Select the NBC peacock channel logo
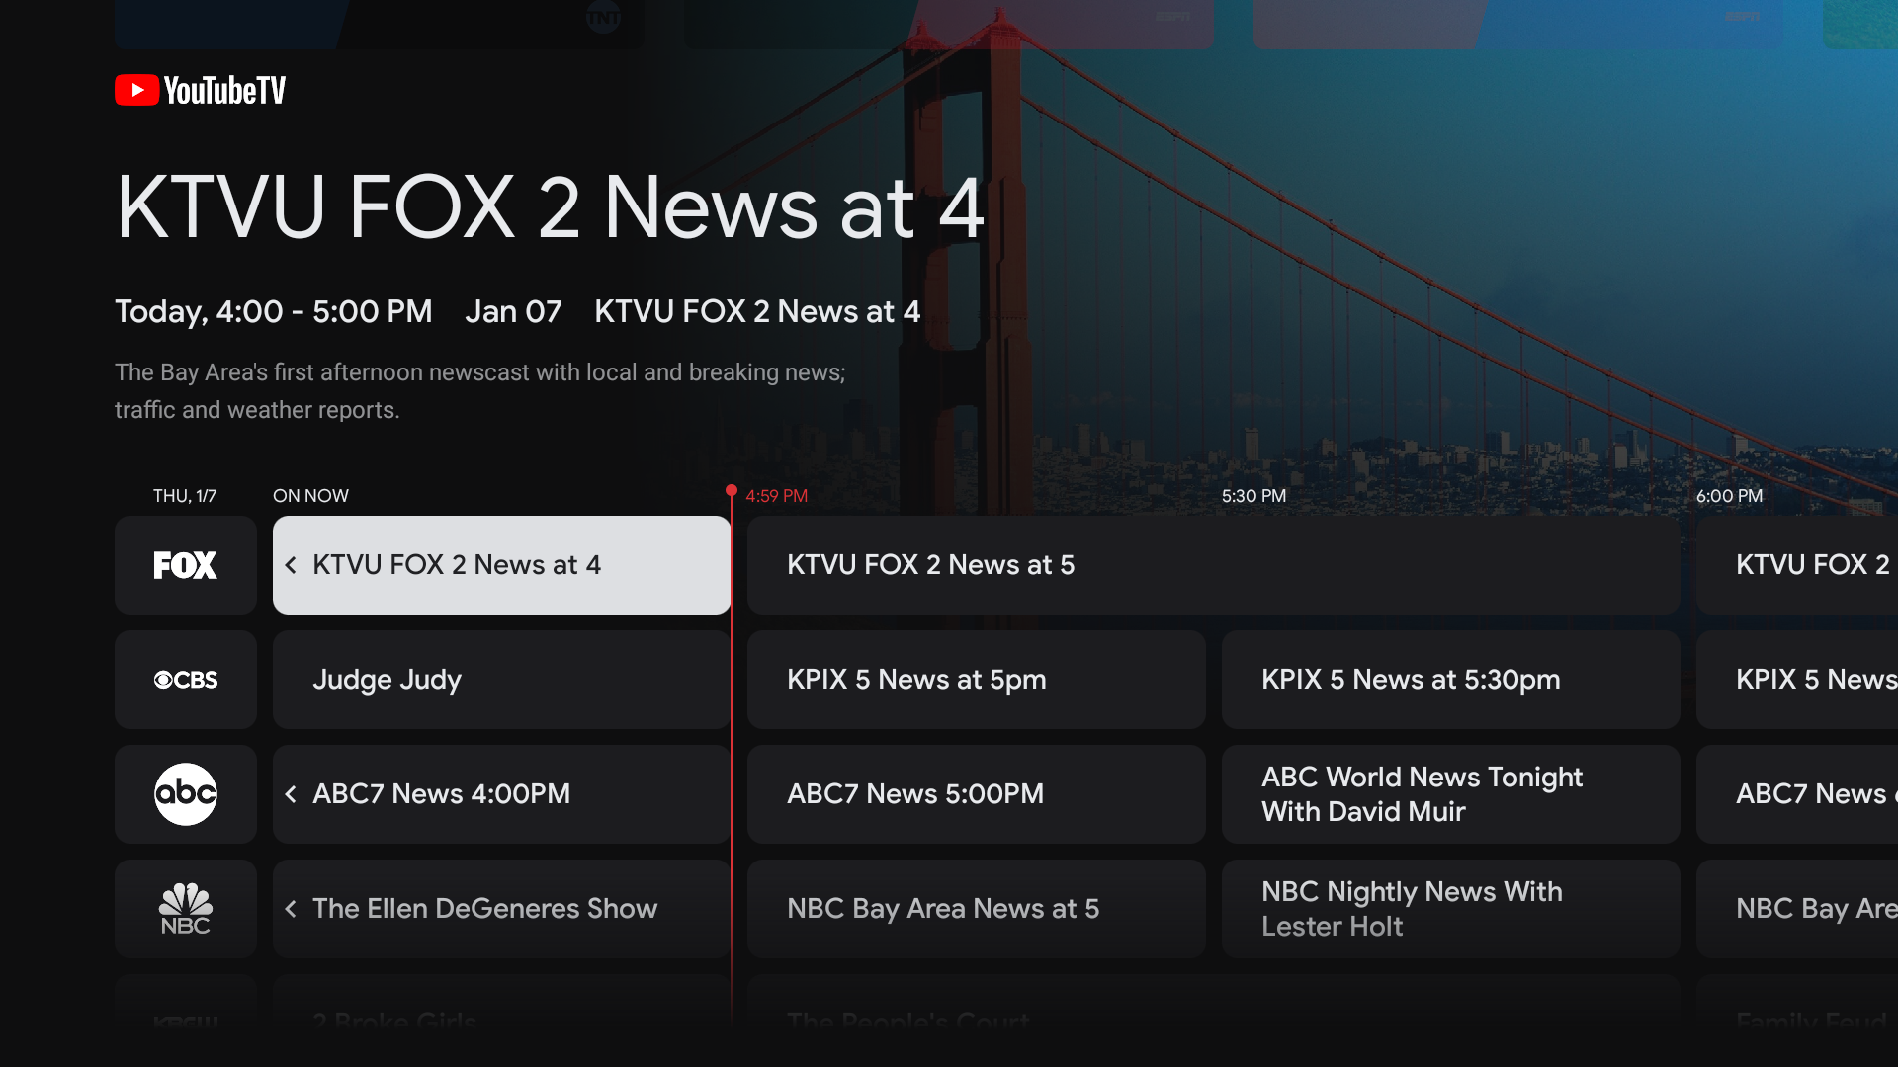This screenshot has height=1067, width=1898. point(185,909)
